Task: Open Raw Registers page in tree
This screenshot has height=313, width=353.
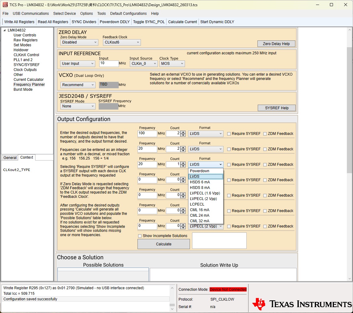Action: point(26,40)
